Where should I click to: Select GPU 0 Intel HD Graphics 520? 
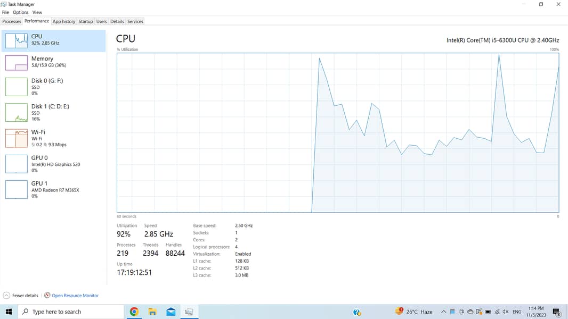coord(16,164)
